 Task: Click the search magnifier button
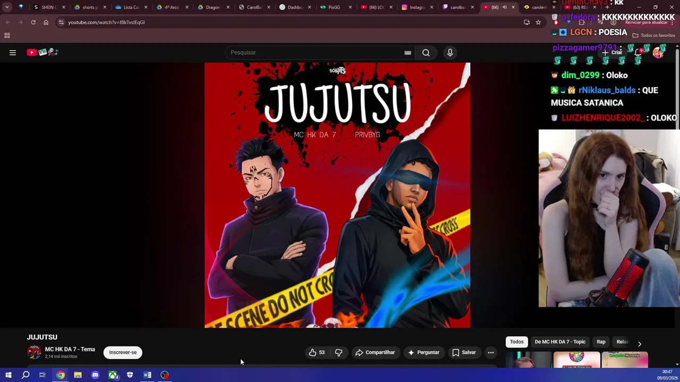[x=426, y=53]
